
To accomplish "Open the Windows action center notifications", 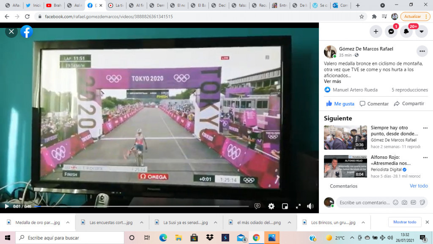I will (423, 238).
